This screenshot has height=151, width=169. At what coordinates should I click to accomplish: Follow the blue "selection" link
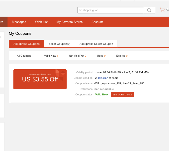point(103,78)
